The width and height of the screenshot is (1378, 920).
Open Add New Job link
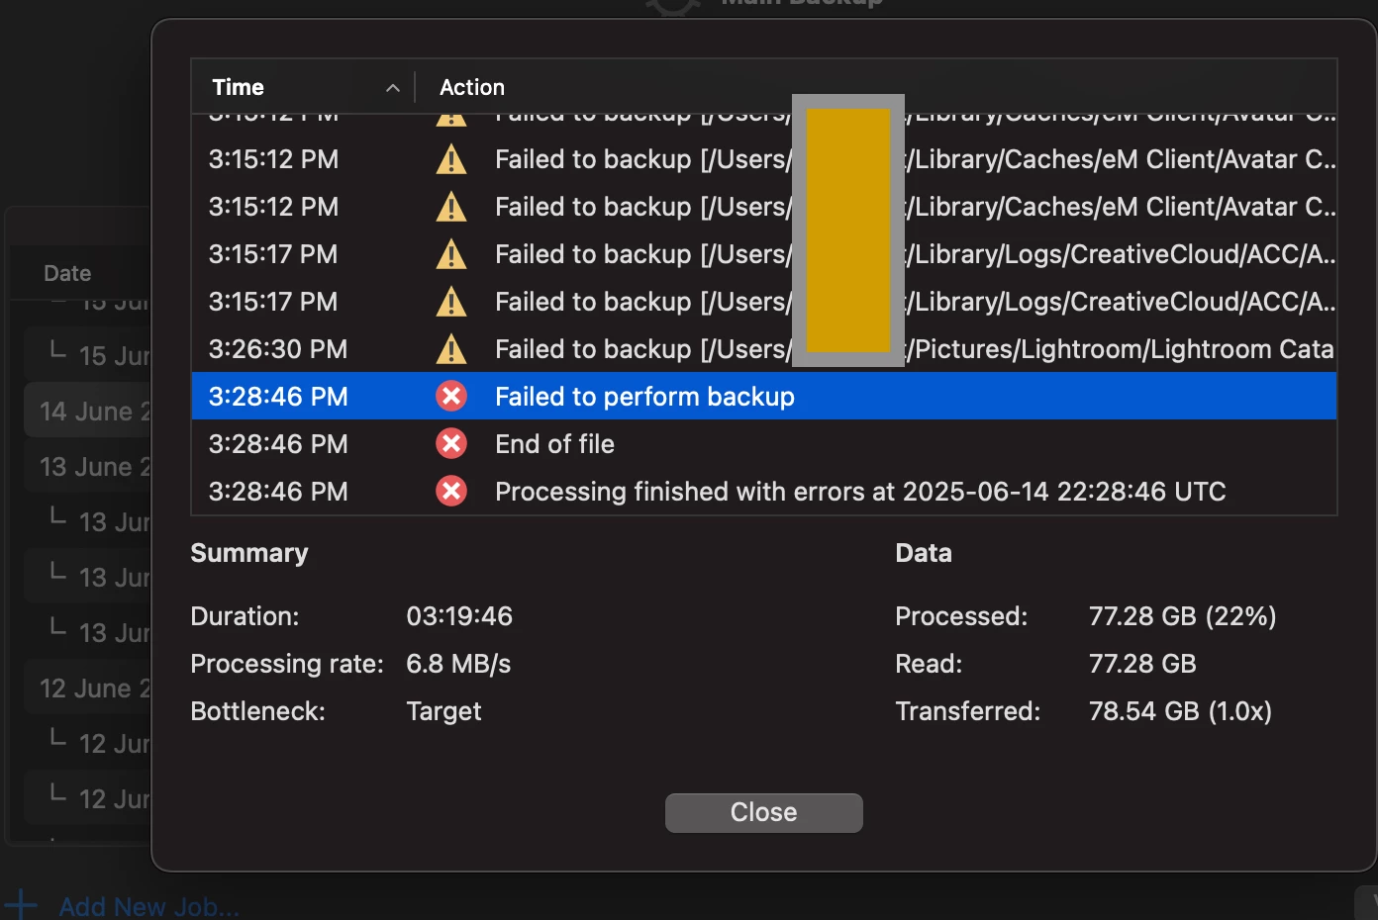(x=148, y=906)
